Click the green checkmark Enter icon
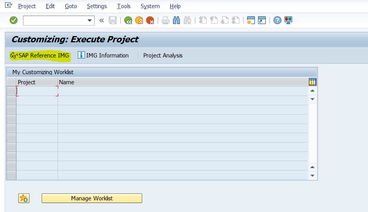This screenshot has height=212, width=368. (x=14, y=21)
